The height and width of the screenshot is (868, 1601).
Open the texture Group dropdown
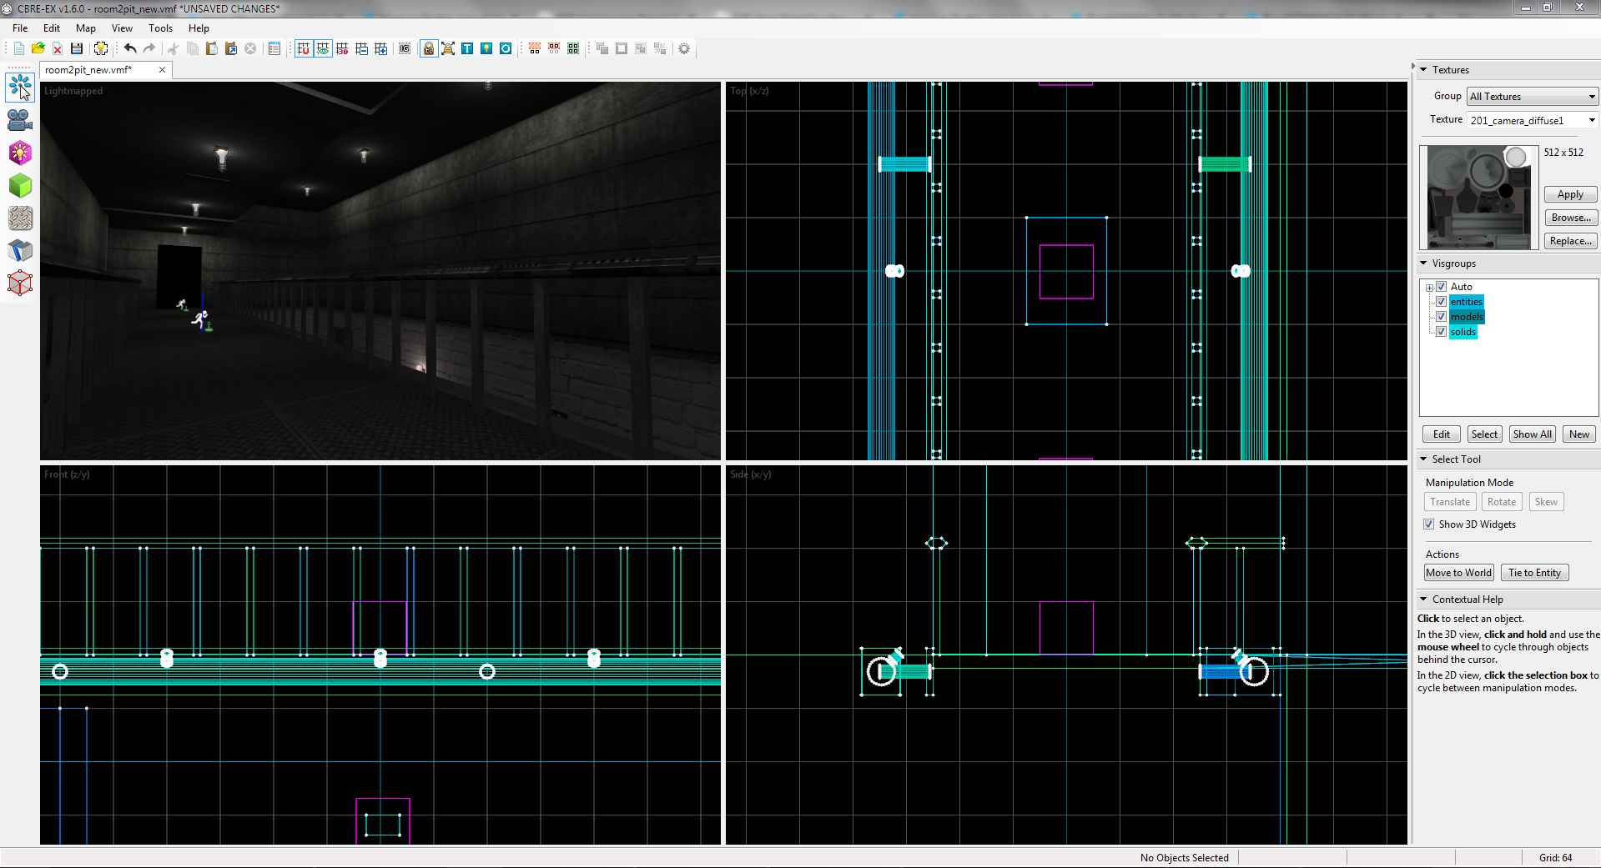click(x=1533, y=97)
